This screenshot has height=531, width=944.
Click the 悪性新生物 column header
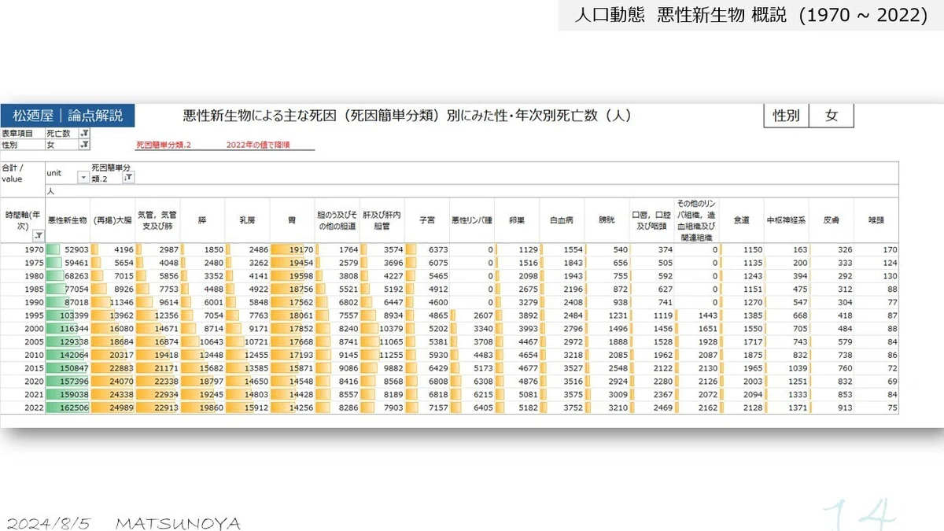[68, 221]
